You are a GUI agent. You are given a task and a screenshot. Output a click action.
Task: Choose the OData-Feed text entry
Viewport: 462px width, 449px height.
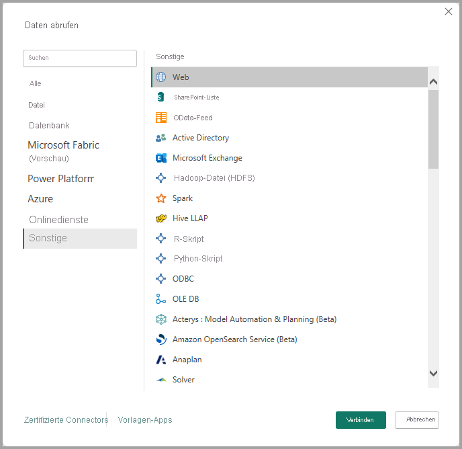(193, 118)
